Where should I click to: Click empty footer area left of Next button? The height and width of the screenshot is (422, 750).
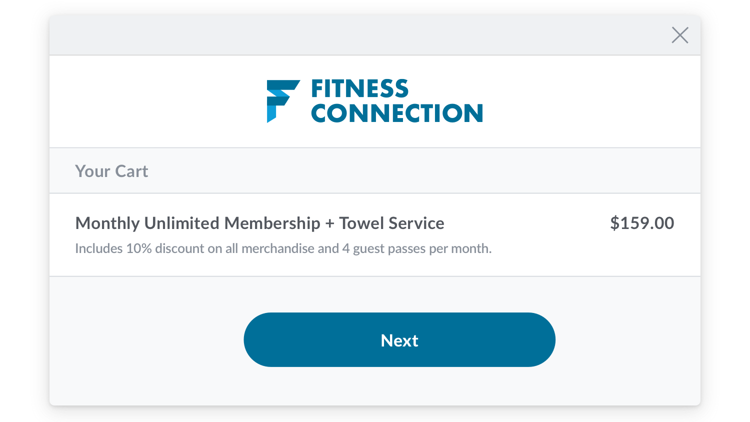coord(145,340)
